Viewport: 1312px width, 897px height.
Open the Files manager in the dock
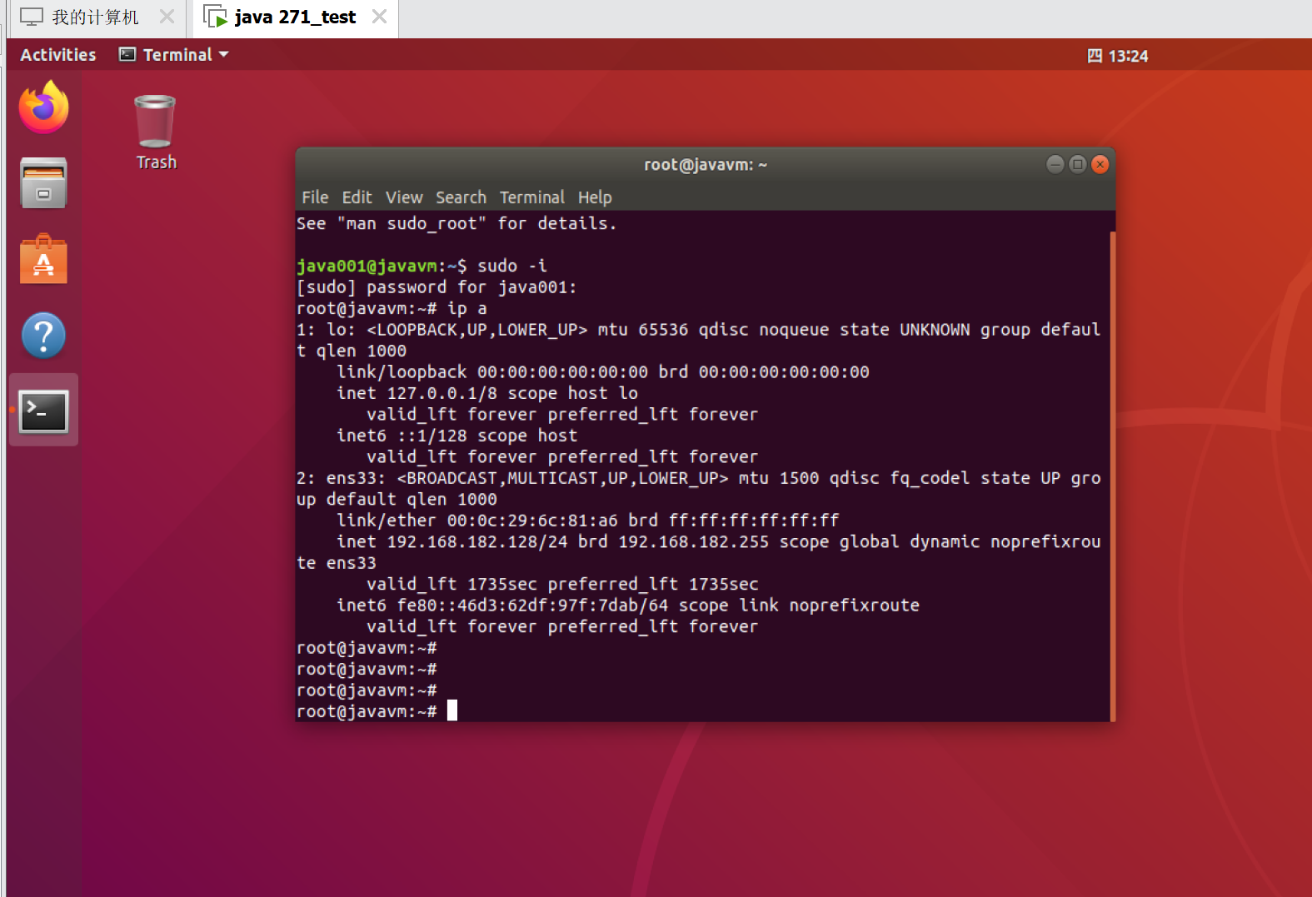[43, 183]
